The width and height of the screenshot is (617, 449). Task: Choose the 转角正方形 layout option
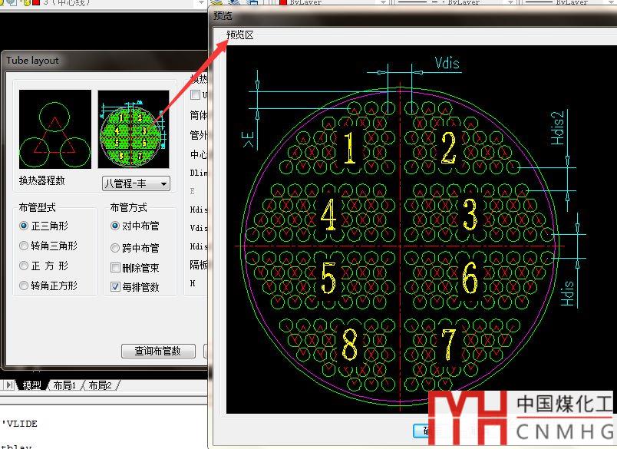(x=48, y=286)
